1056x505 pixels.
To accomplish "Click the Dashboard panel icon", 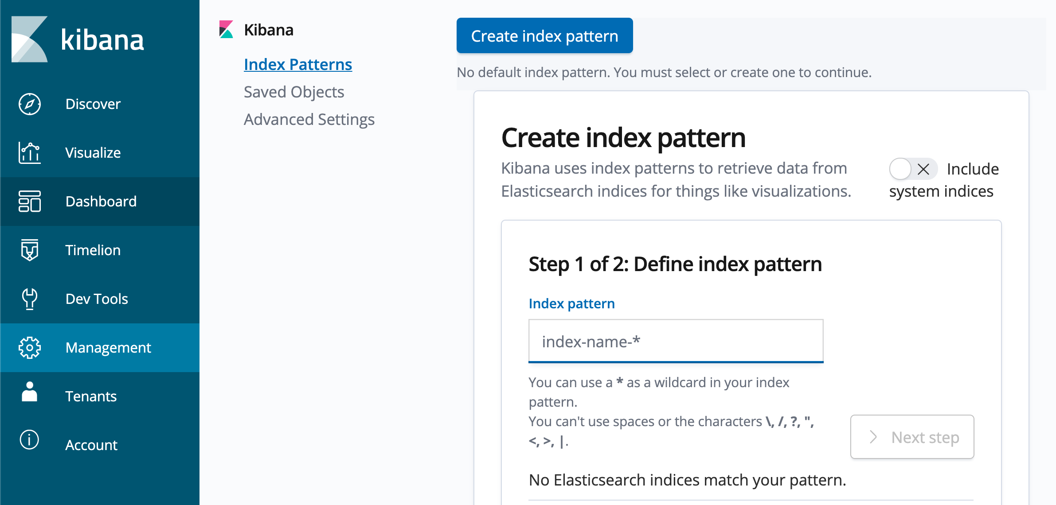I will click(x=29, y=202).
